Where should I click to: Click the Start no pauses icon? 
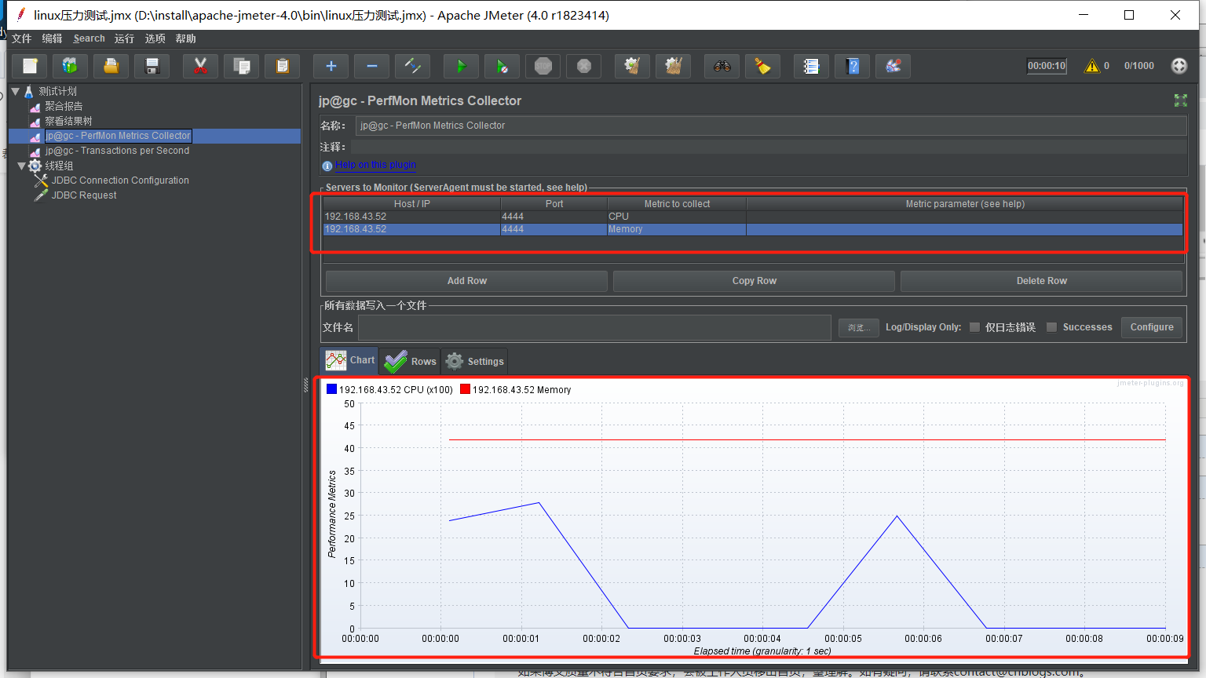(502, 67)
